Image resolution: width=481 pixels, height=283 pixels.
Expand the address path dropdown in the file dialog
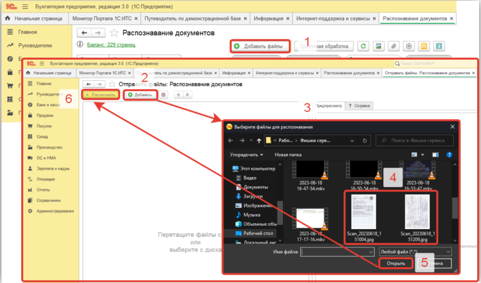[352, 141]
